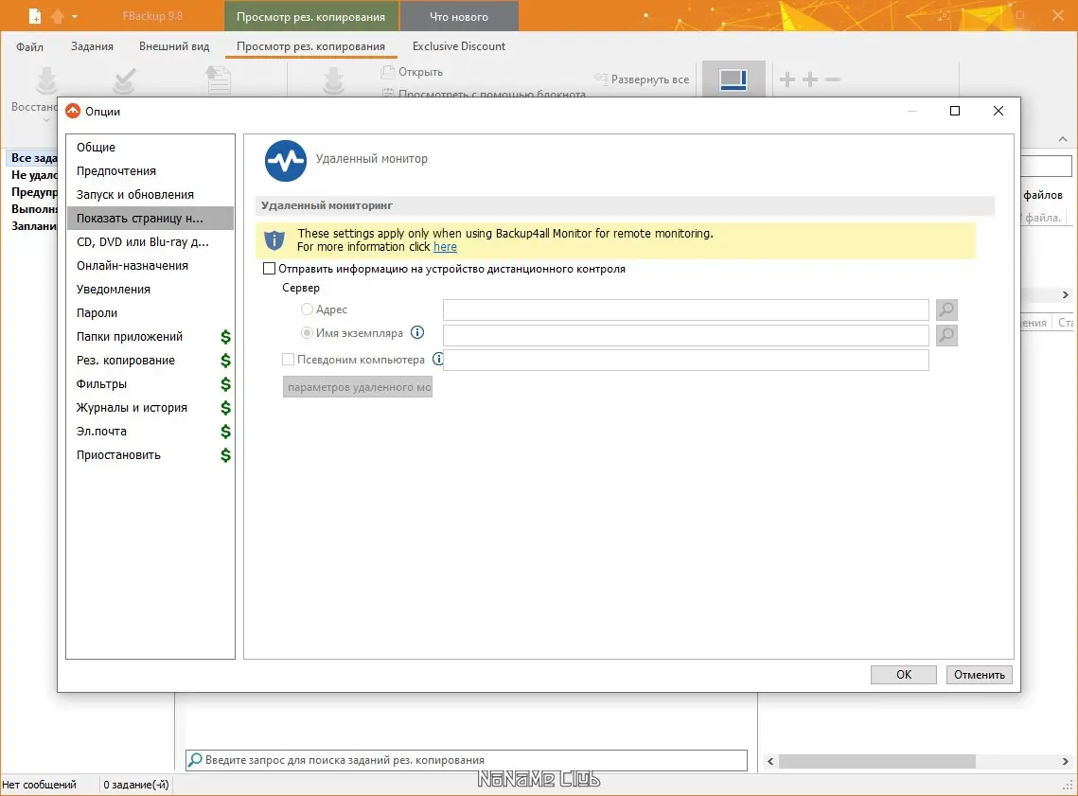
Task: Click the right chevron in main window panel
Action: click(1065, 295)
